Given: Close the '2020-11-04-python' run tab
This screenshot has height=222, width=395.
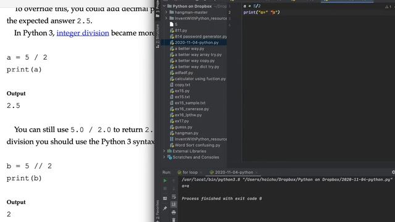Looking at the screenshot, I should tap(257, 173).
